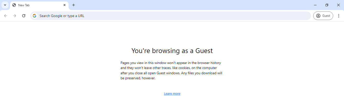Open a new tab with plus button

74,5
